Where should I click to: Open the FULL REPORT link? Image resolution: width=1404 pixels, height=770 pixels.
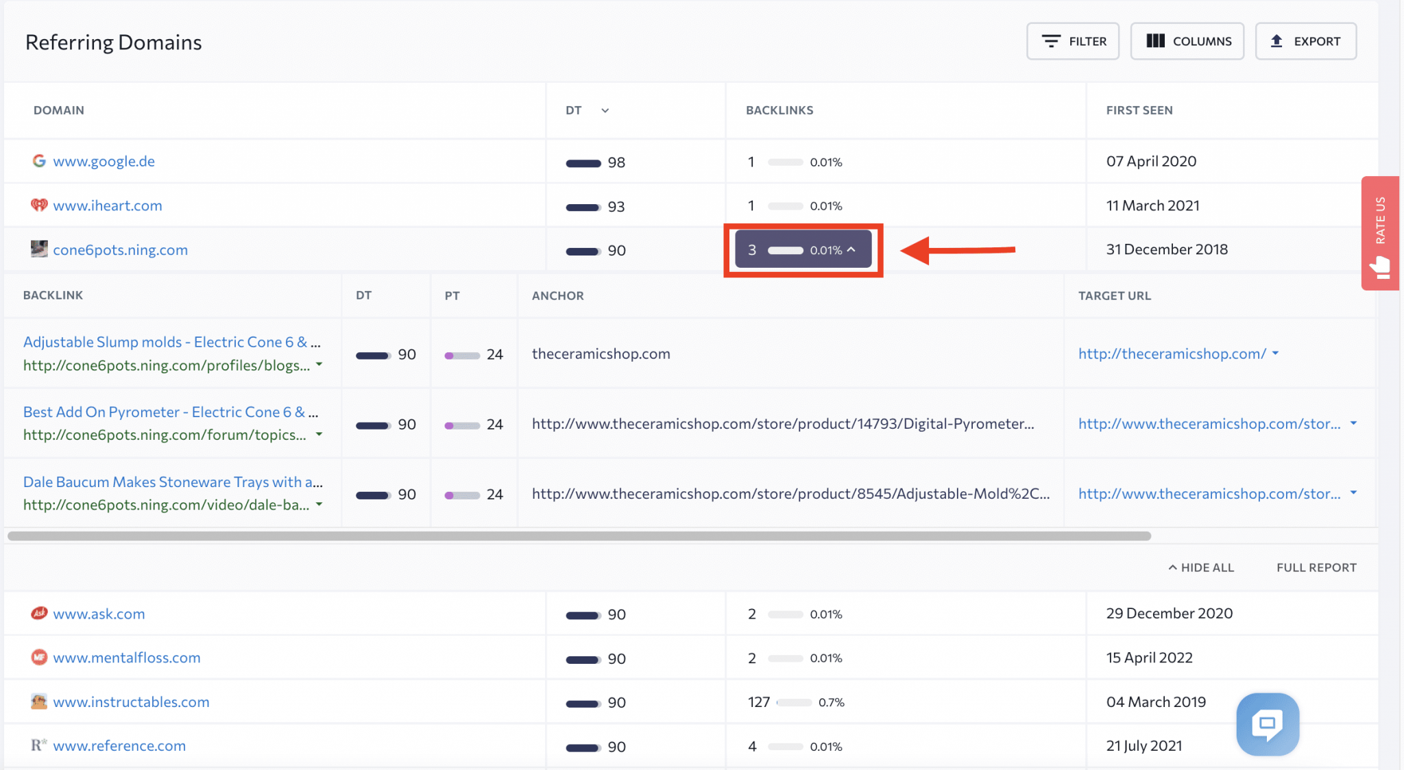point(1316,567)
